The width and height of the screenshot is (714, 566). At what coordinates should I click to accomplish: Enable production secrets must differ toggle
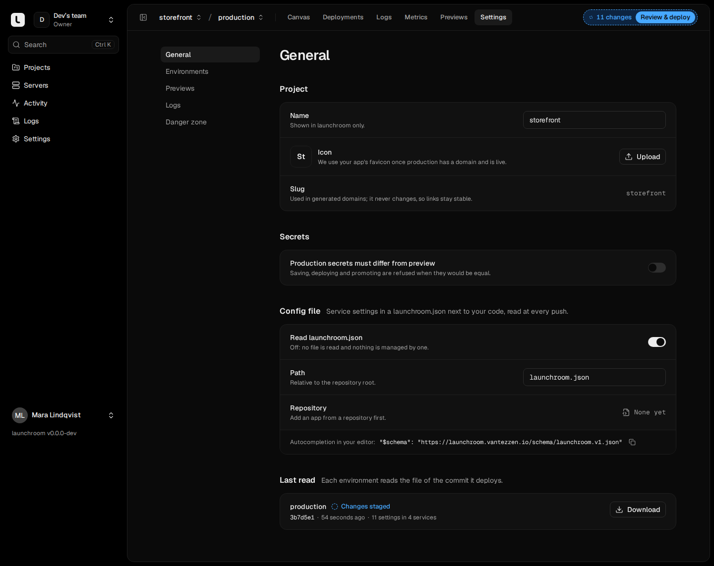[x=657, y=268]
